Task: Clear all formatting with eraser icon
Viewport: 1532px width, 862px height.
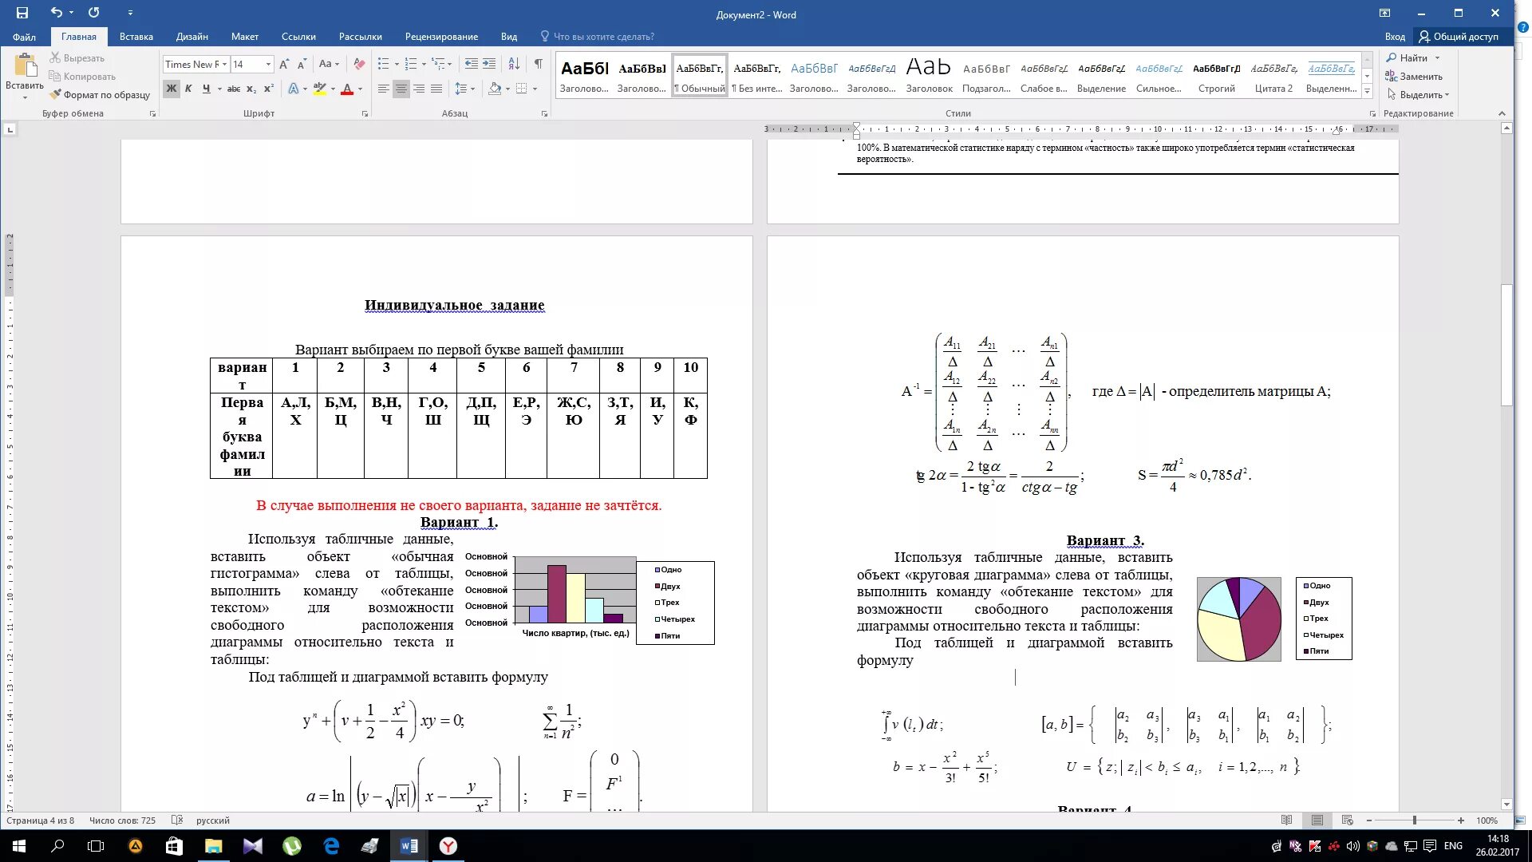Action: pyautogui.click(x=359, y=64)
